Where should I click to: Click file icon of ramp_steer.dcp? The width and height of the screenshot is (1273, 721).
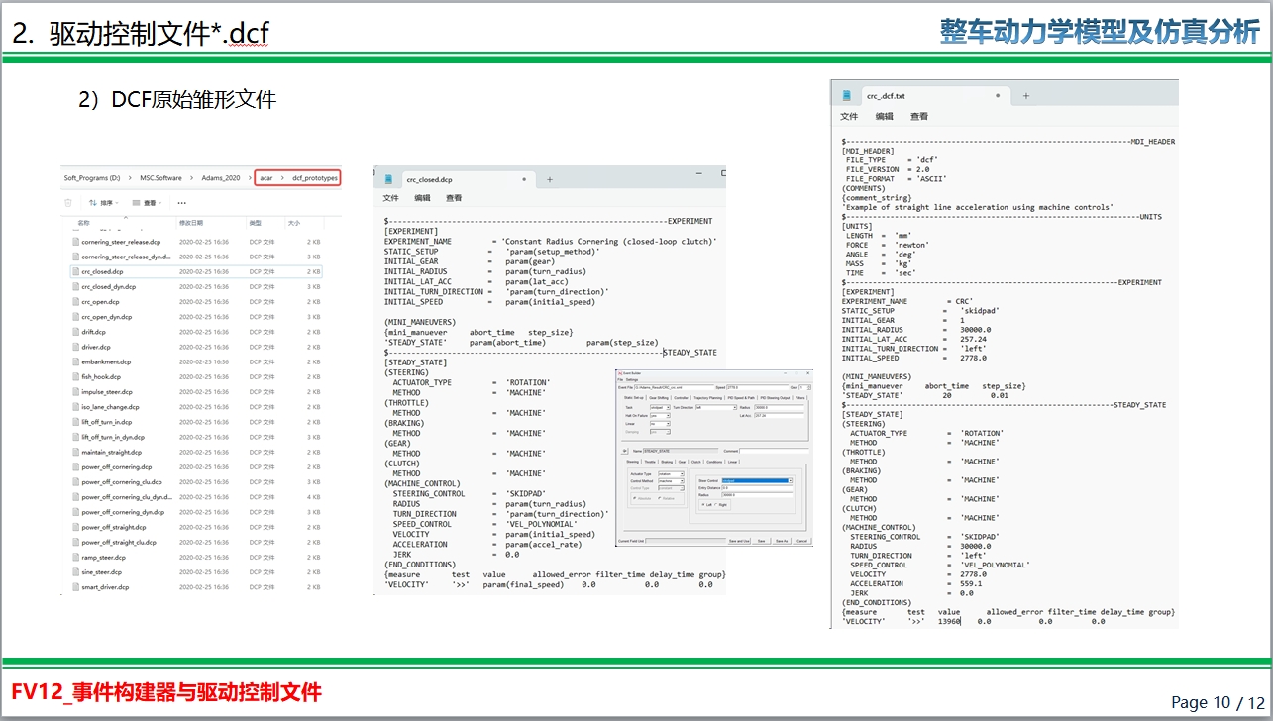pos(75,557)
